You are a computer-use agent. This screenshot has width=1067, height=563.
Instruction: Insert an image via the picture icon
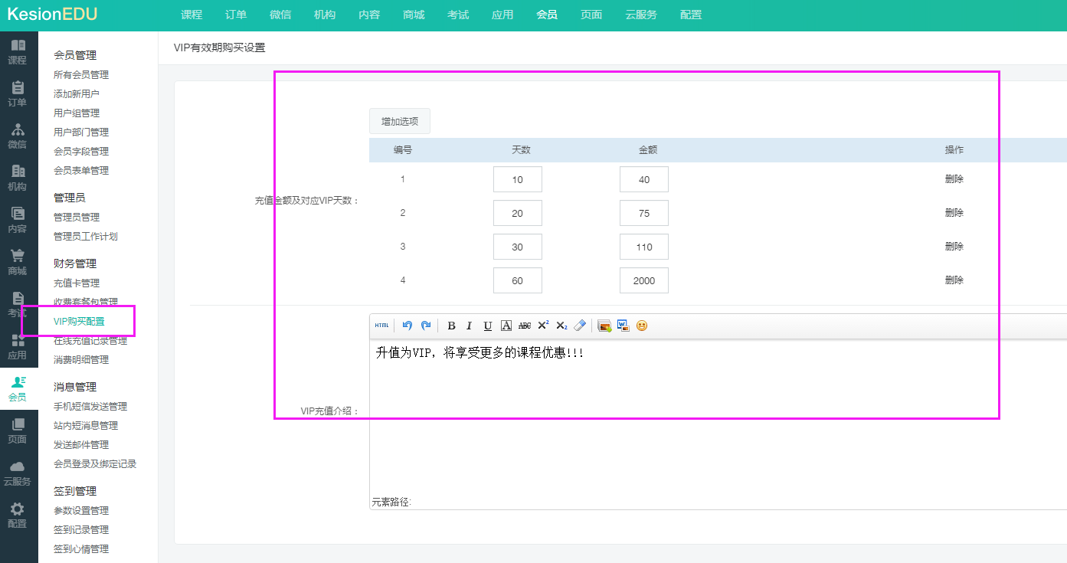pos(604,326)
